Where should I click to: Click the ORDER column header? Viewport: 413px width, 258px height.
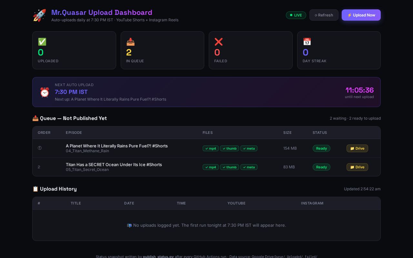[x=44, y=133]
